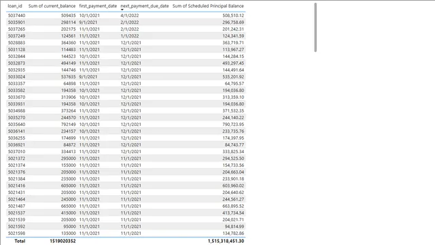
Task: Click scheduled principal balance 508,510.12
Action: tap(233, 16)
